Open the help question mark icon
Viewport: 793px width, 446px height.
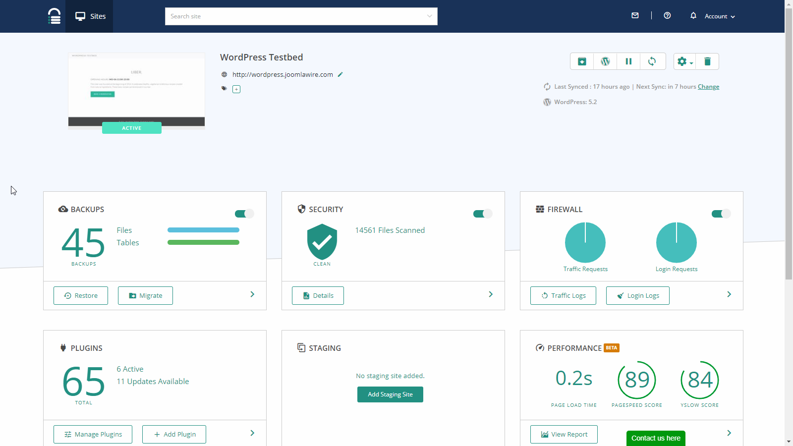667,15
